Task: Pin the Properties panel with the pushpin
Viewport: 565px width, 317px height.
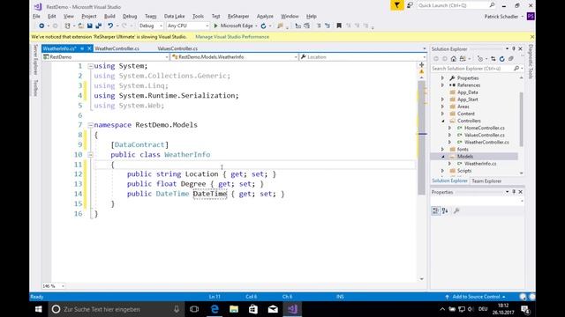Action: 514,192
